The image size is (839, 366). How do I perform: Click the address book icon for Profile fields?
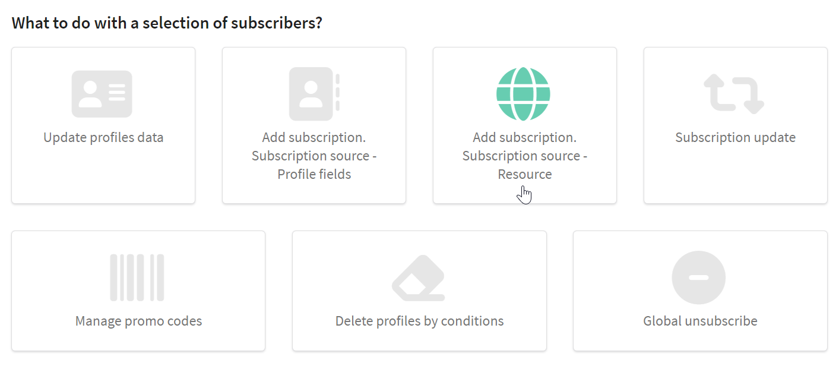click(x=314, y=94)
